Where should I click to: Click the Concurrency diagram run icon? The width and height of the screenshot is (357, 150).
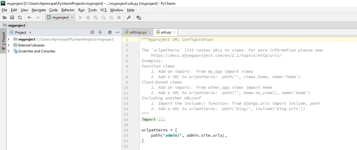click(112, 17)
